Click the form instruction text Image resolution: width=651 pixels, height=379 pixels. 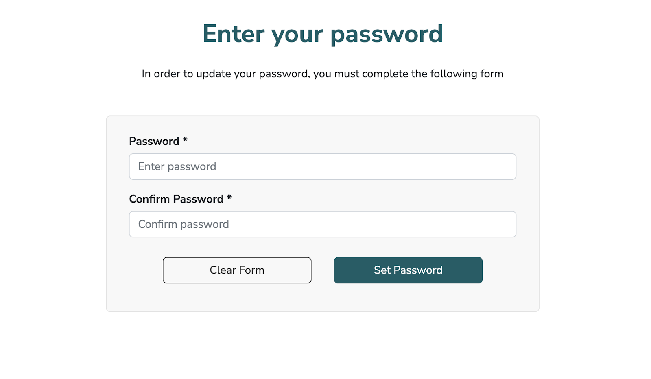pyautogui.click(x=322, y=74)
